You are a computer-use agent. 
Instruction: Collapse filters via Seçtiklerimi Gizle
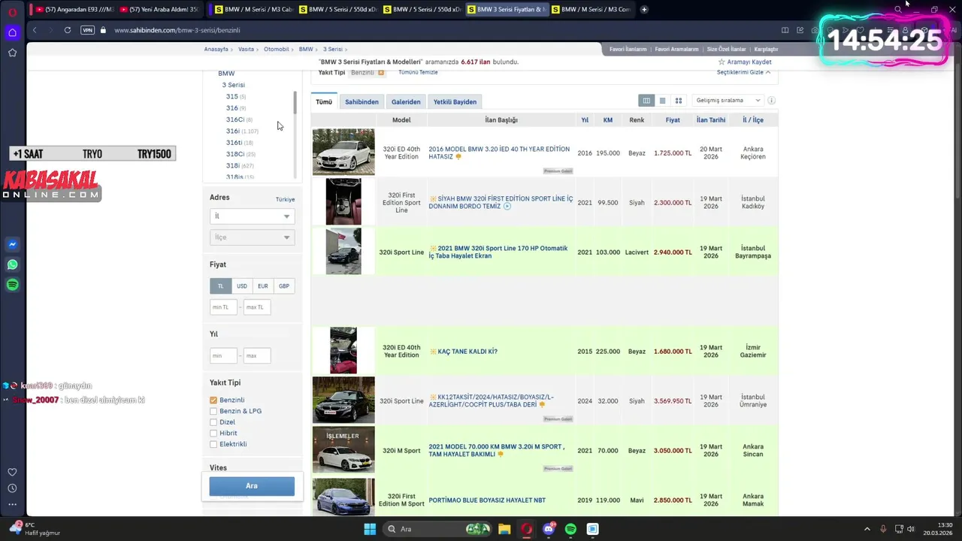[x=743, y=72]
